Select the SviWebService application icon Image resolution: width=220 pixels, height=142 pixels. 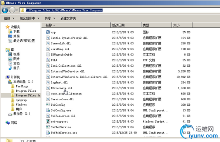(48, 127)
